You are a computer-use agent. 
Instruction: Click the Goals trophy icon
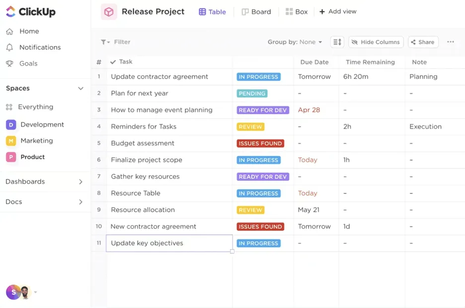click(9, 64)
